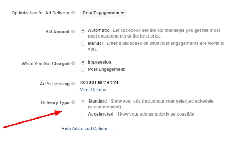Click info icon beside Optimization for Ad Delivery

click(x=73, y=13)
